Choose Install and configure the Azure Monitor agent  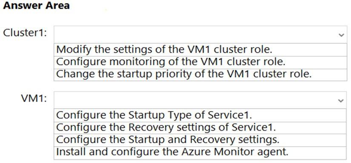pyautogui.click(x=200, y=153)
